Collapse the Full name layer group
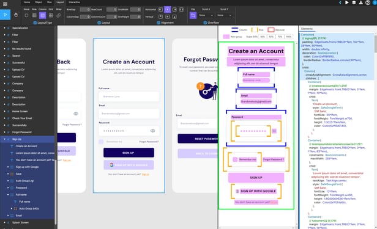 click(8, 195)
